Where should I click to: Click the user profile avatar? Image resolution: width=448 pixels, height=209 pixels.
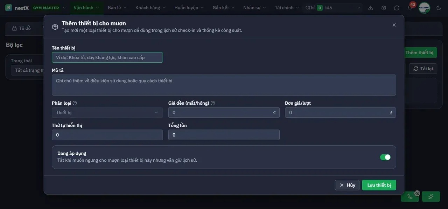(x=424, y=8)
